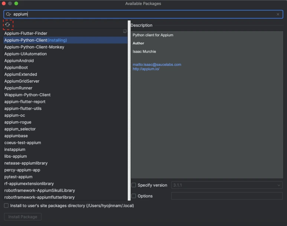Click the Install Package button
Screen dimensions: 287x226
pyautogui.click(x=23, y=217)
